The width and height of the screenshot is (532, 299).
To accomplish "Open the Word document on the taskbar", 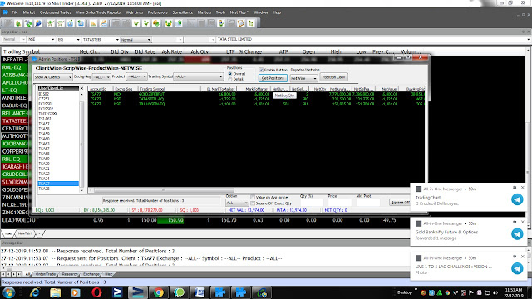I will coord(199,292).
